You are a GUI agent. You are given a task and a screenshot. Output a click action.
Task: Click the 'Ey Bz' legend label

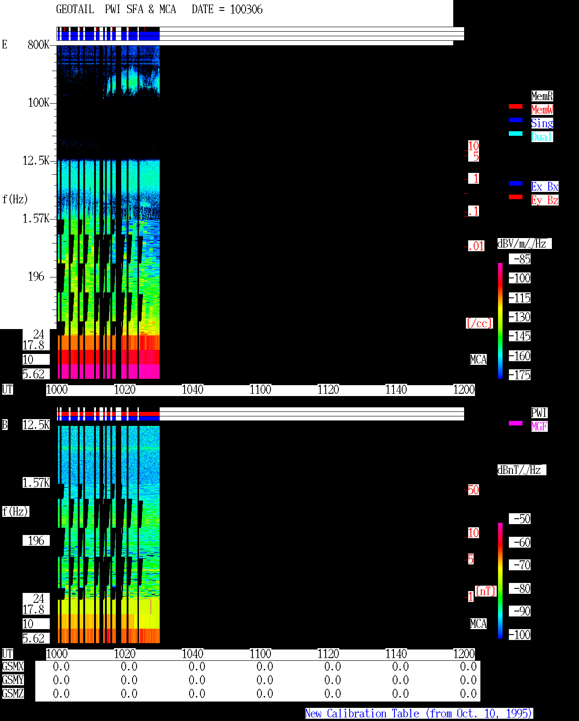click(x=545, y=200)
